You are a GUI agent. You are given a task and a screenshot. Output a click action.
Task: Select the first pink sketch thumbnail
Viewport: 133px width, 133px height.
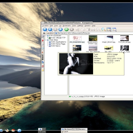point(77,38)
